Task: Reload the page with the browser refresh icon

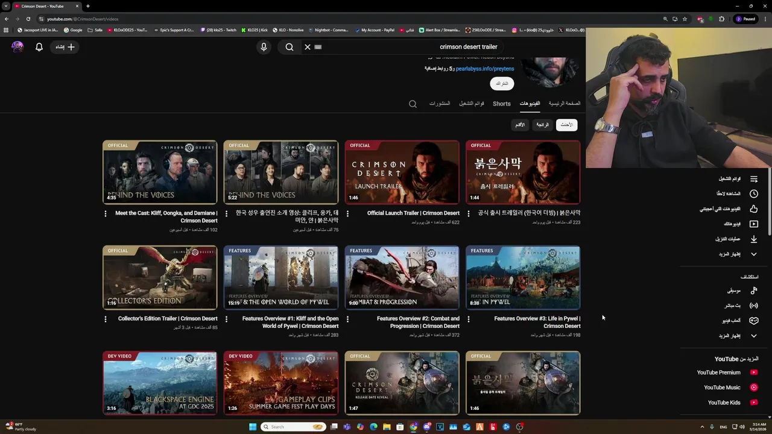Action: (x=28, y=19)
